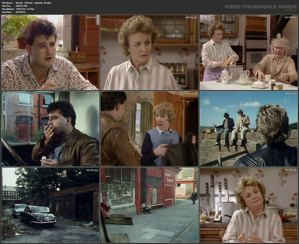The height and width of the screenshot is (244, 299).
Task: Choose the red shopfront thumbnail at 00:23:40
Action: [x=150, y=205]
